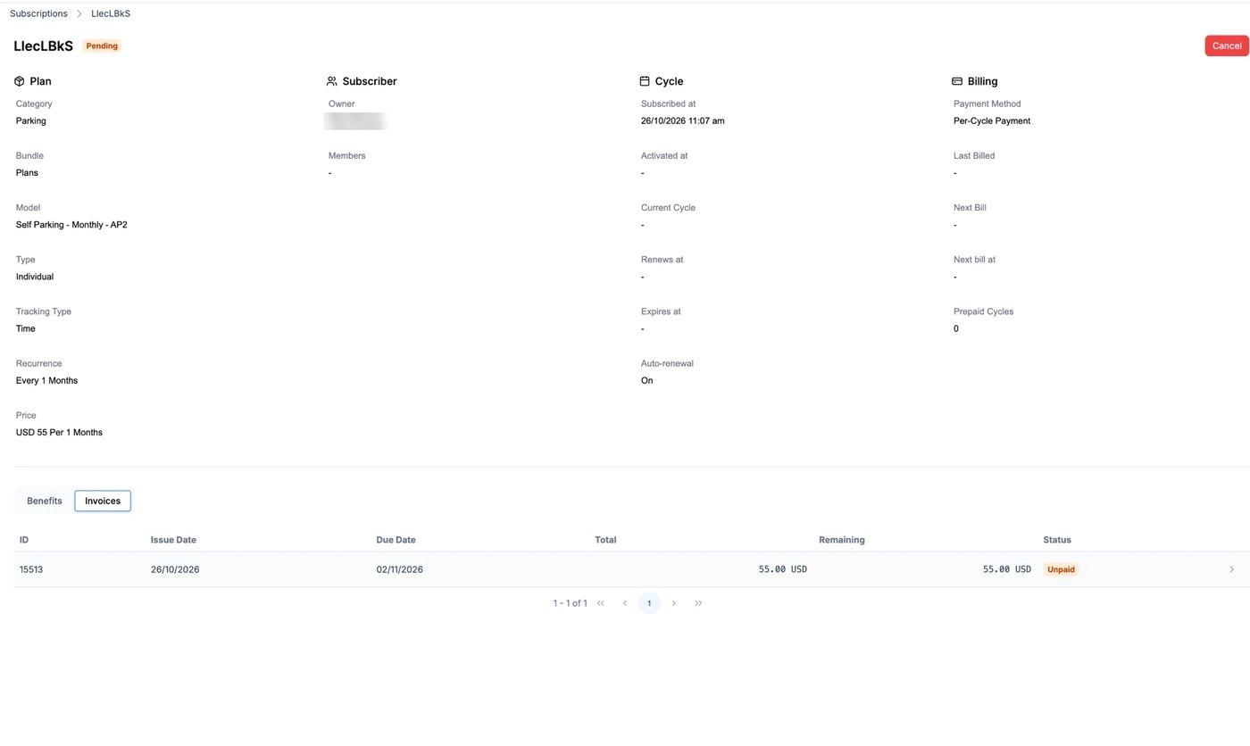Go to next invoices page

click(x=674, y=603)
